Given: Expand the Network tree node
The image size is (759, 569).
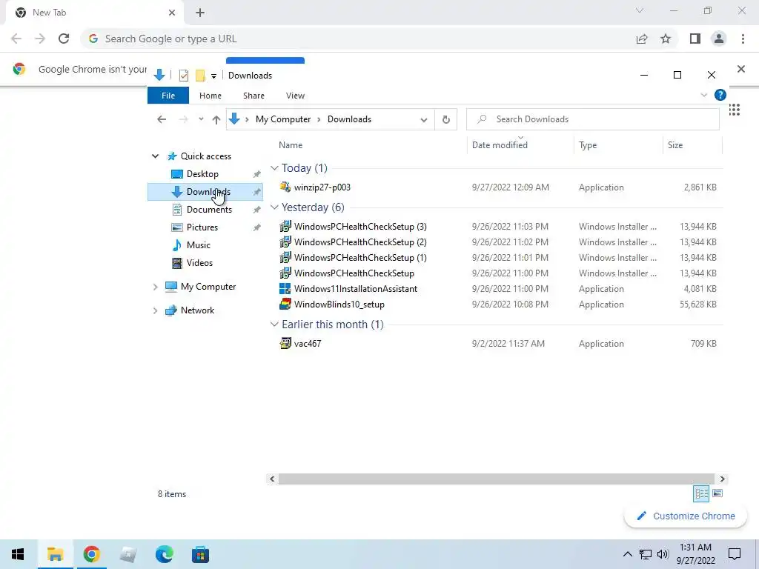Looking at the screenshot, I should pyautogui.click(x=156, y=310).
